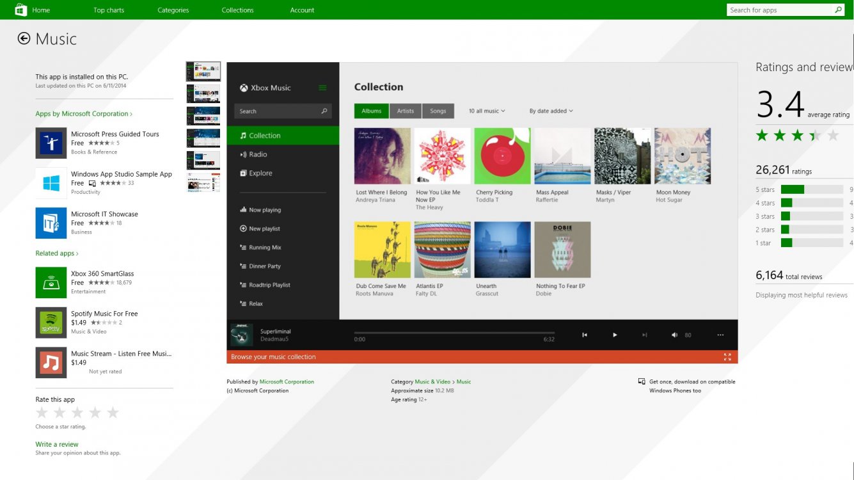The height and width of the screenshot is (480, 854).
Task: Open the Cherry Picking album cover
Action: (502, 156)
